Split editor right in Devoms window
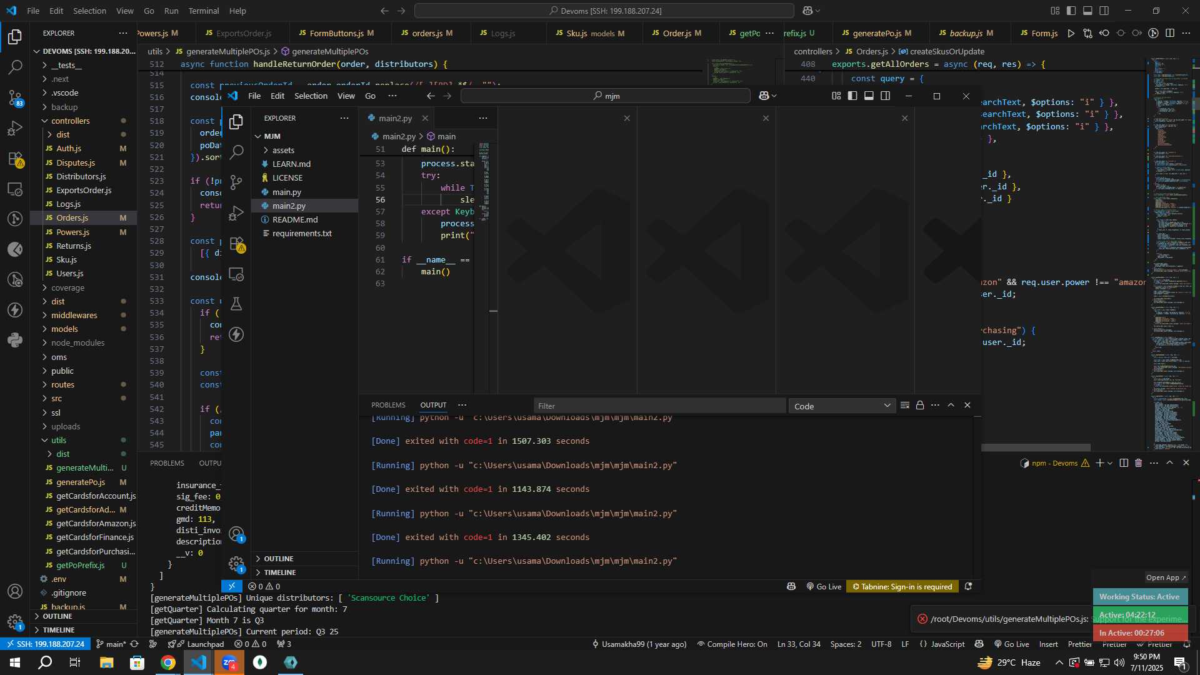The height and width of the screenshot is (675, 1200). (x=1170, y=33)
